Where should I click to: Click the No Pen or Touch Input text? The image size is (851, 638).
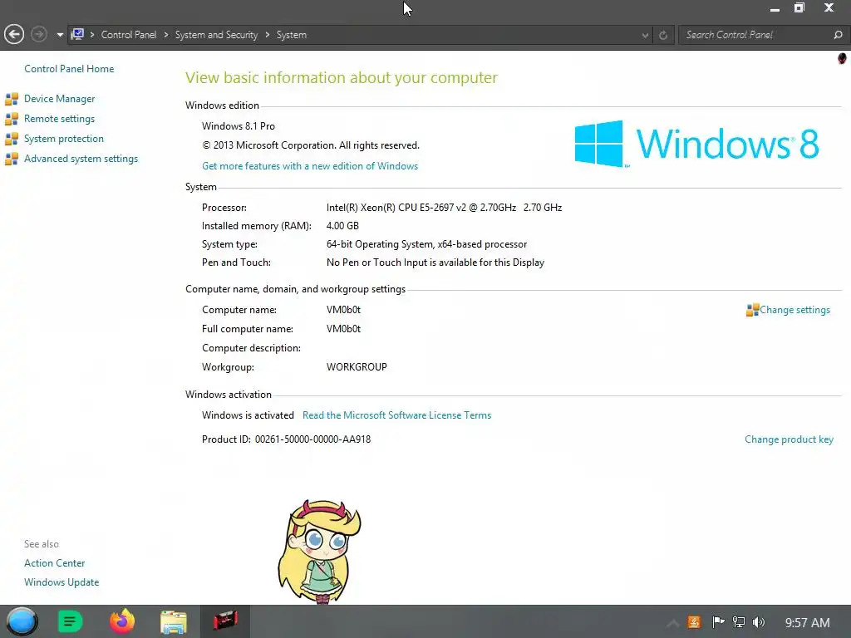[435, 263]
